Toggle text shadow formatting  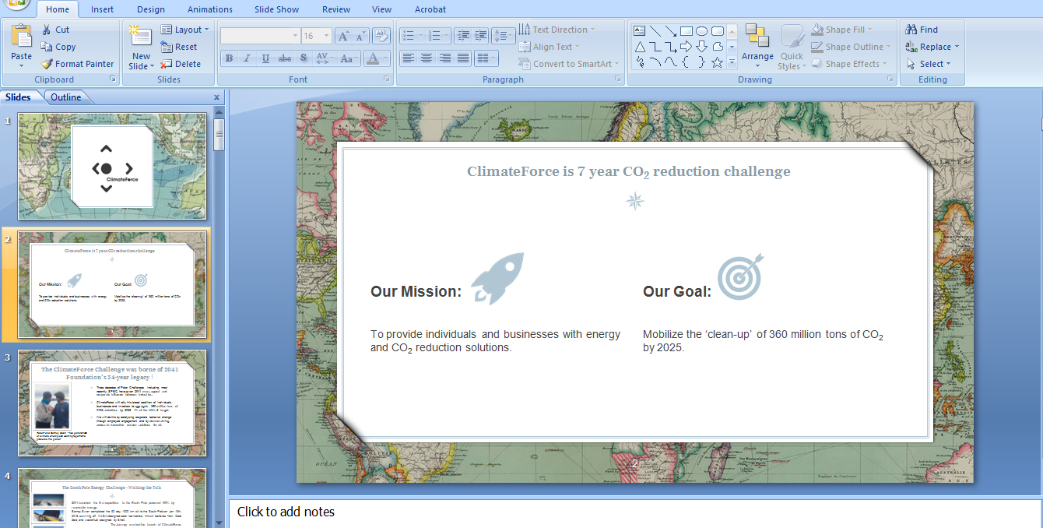coord(303,58)
